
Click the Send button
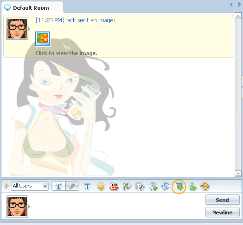tap(223, 200)
